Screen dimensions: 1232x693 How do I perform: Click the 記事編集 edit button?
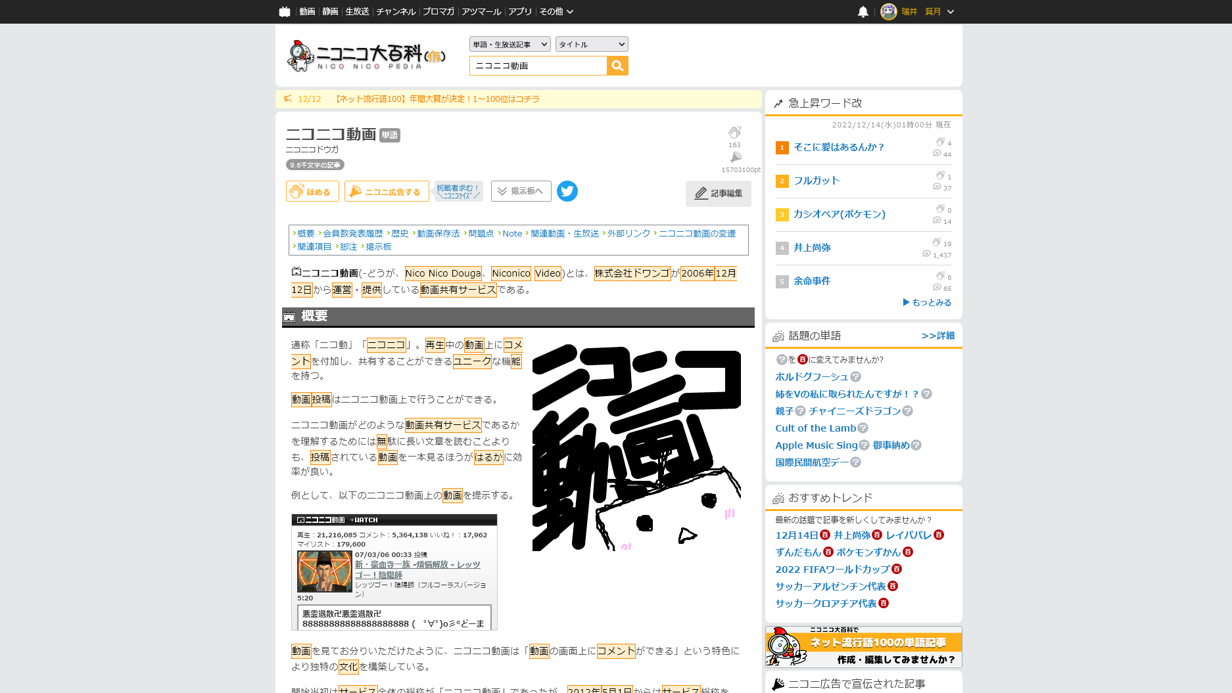pos(718,194)
